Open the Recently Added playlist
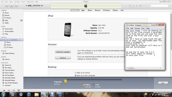Image resolution: width=172 pixels, height=97 pixels. pos(10,78)
